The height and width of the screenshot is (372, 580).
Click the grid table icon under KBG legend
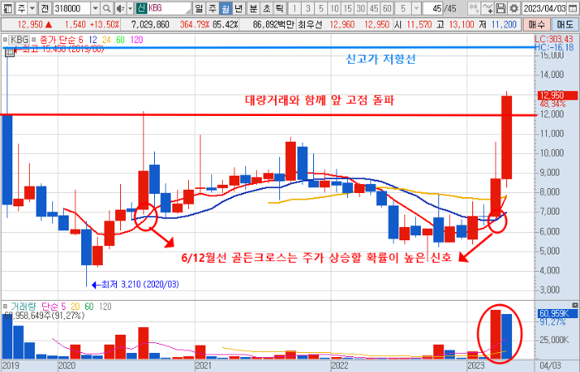10,52
